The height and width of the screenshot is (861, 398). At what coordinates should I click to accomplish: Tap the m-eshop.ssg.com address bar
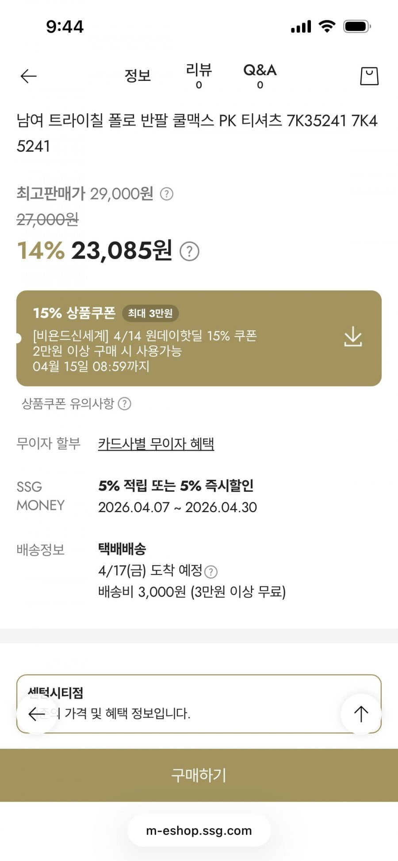pyautogui.click(x=199, y=830)
